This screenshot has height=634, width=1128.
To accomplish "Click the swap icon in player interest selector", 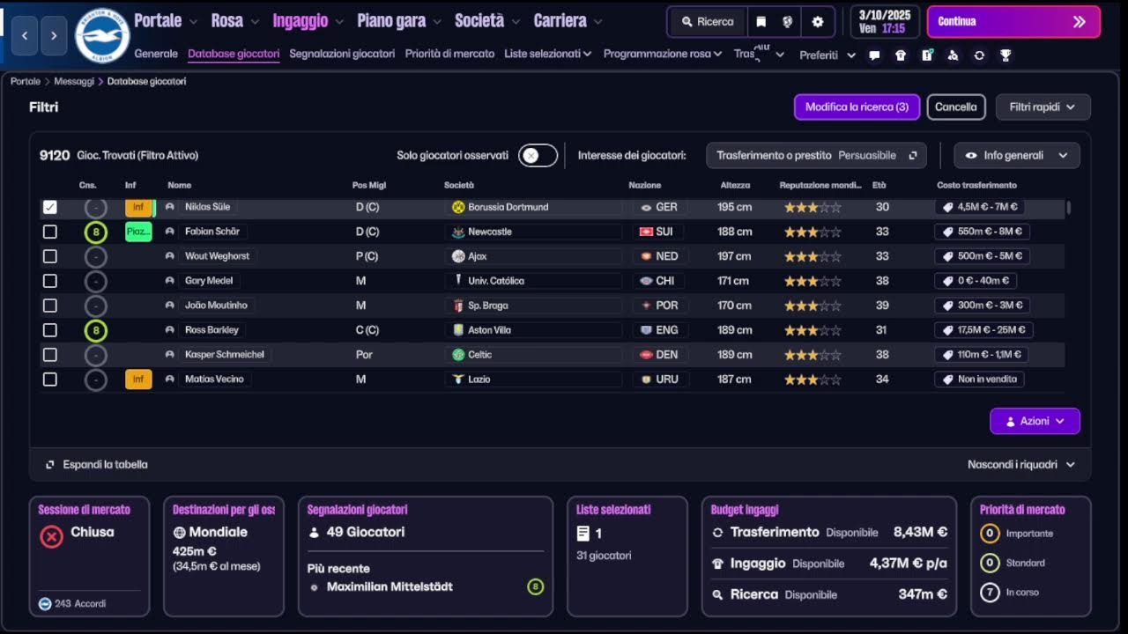I will (x=913, y=156).
